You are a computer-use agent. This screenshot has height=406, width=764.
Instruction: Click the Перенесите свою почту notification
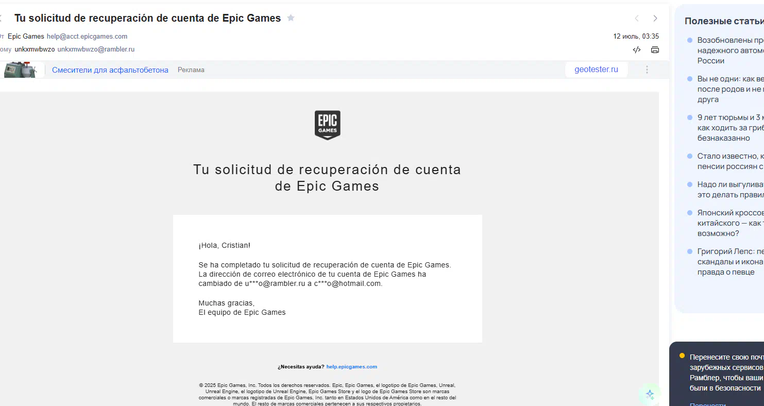pyautogui.click(x=726, y=373)
